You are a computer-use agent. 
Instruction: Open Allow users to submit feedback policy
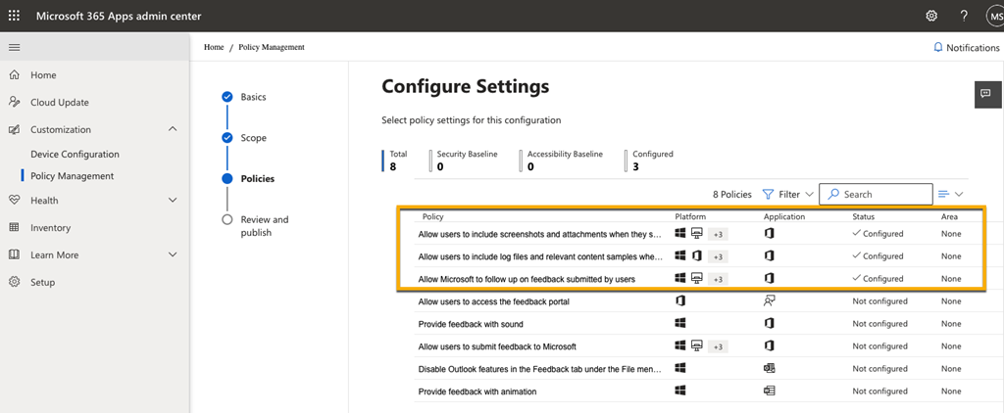[497, 346]
